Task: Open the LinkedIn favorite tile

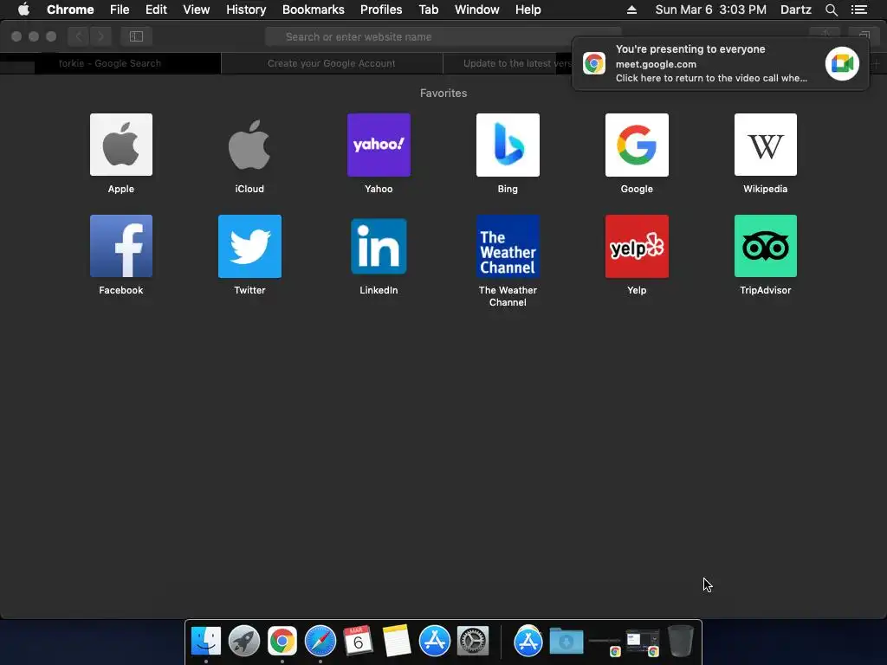Action: [x=379, y=246]
